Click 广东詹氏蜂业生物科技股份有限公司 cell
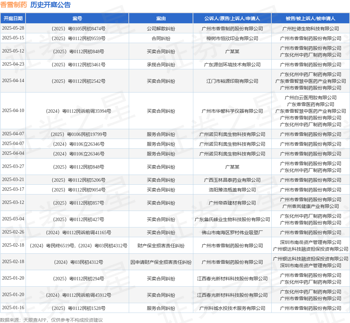Viewport: 350px width, 323px height. [x=232, y=220]
